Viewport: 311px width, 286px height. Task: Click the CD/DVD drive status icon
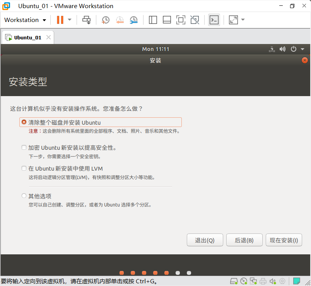pyautogui.click(x=244, y=281)
